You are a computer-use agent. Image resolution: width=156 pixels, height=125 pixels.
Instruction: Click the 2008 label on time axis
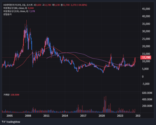pos(28,116)
